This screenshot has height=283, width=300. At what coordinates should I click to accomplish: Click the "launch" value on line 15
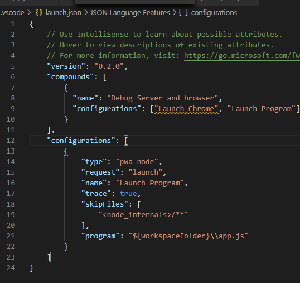point(146,172)
